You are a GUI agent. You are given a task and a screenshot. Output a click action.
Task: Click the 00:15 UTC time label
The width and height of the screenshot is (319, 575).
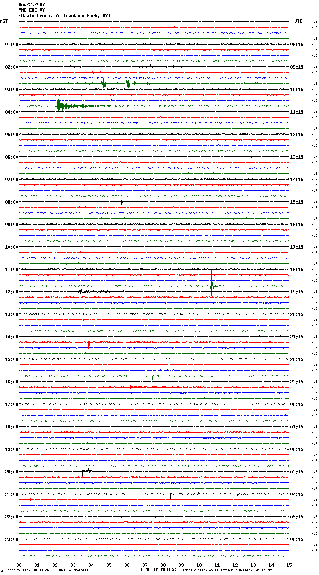click(297, 404)
